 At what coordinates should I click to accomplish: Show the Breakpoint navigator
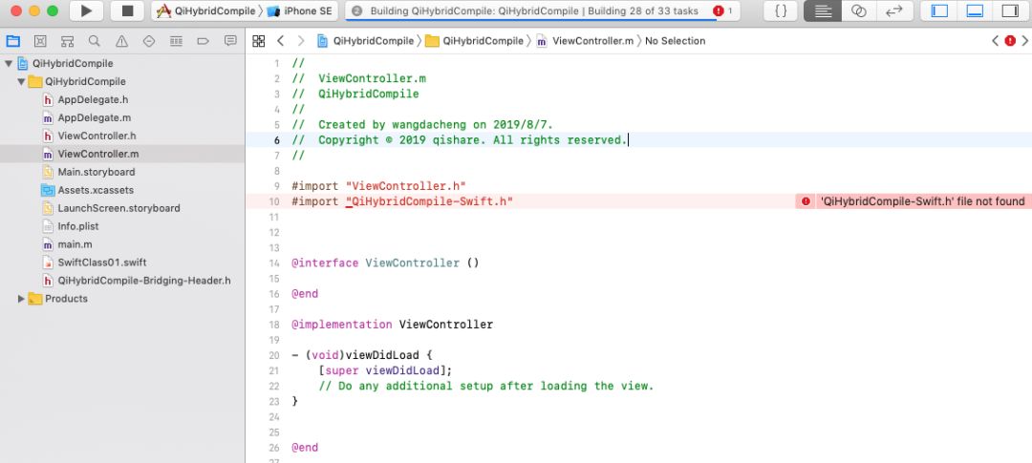coord(204,41)
